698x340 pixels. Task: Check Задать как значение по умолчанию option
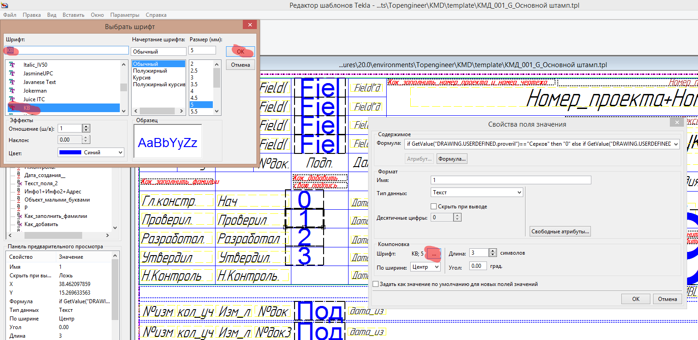coord(375,284)
